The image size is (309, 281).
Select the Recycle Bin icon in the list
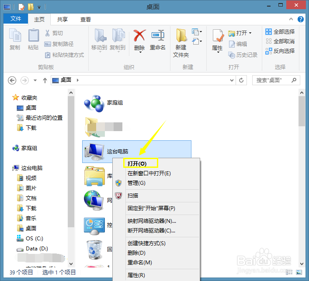pyautogui.click(x=94, y=250)
